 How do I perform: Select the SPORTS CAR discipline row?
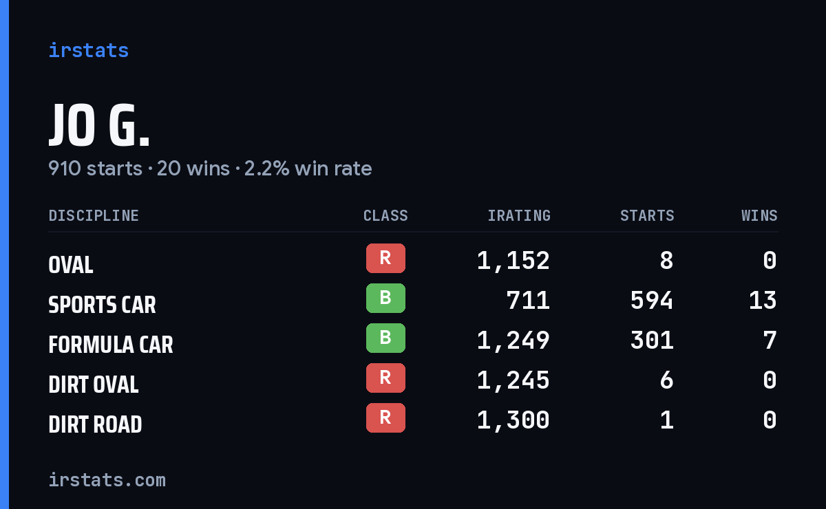pyautogui.click(x=413, y=301)
